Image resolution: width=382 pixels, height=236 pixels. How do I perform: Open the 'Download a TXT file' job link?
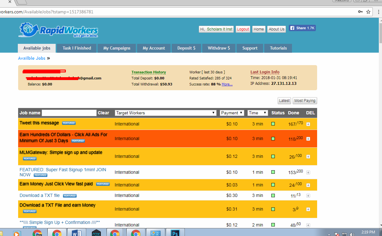[40, 195]
